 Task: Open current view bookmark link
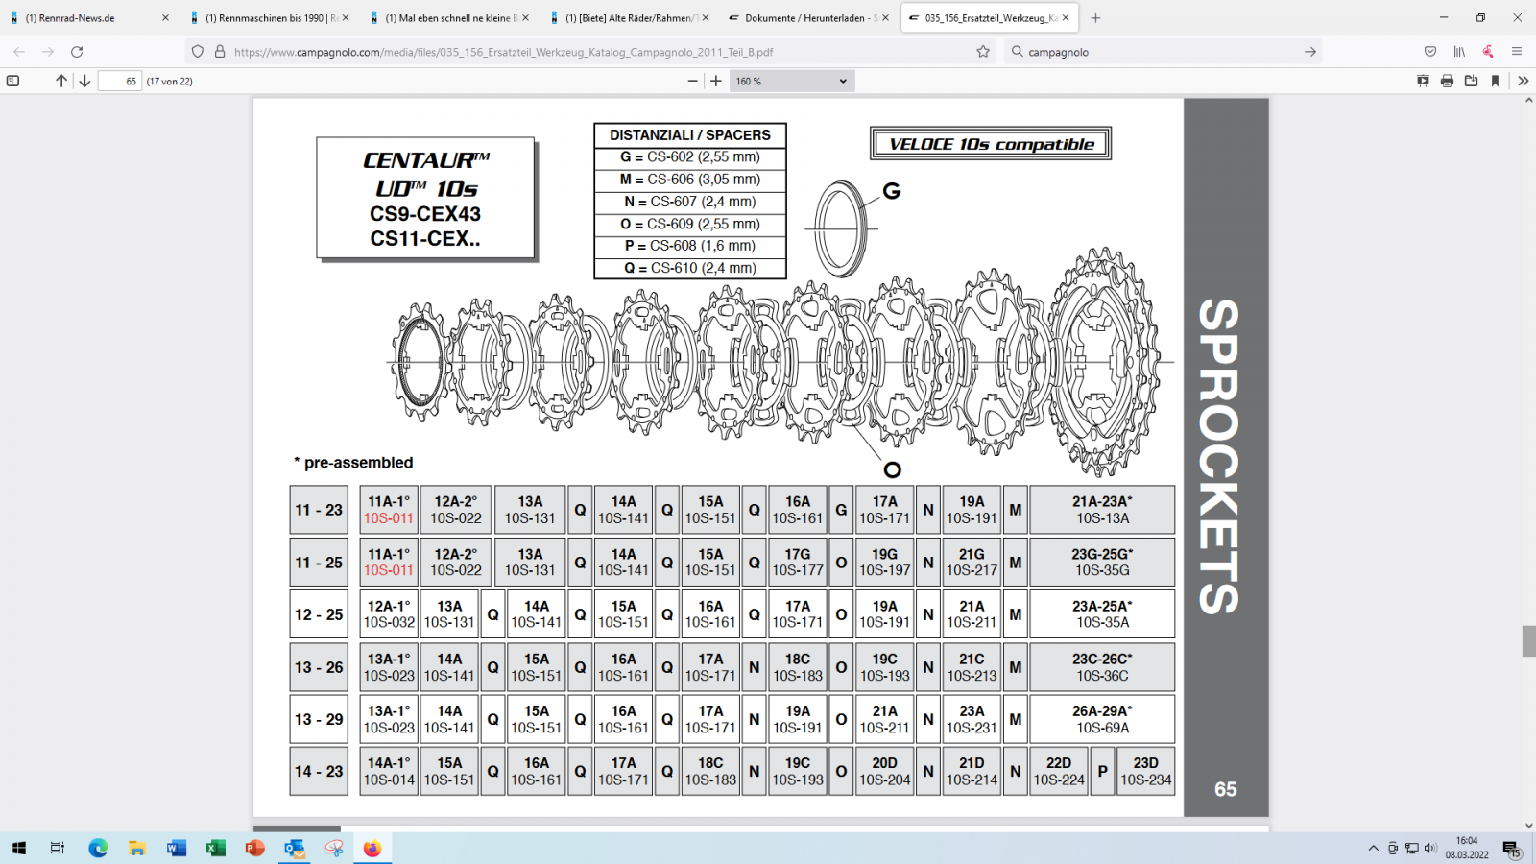(1495, 81)
